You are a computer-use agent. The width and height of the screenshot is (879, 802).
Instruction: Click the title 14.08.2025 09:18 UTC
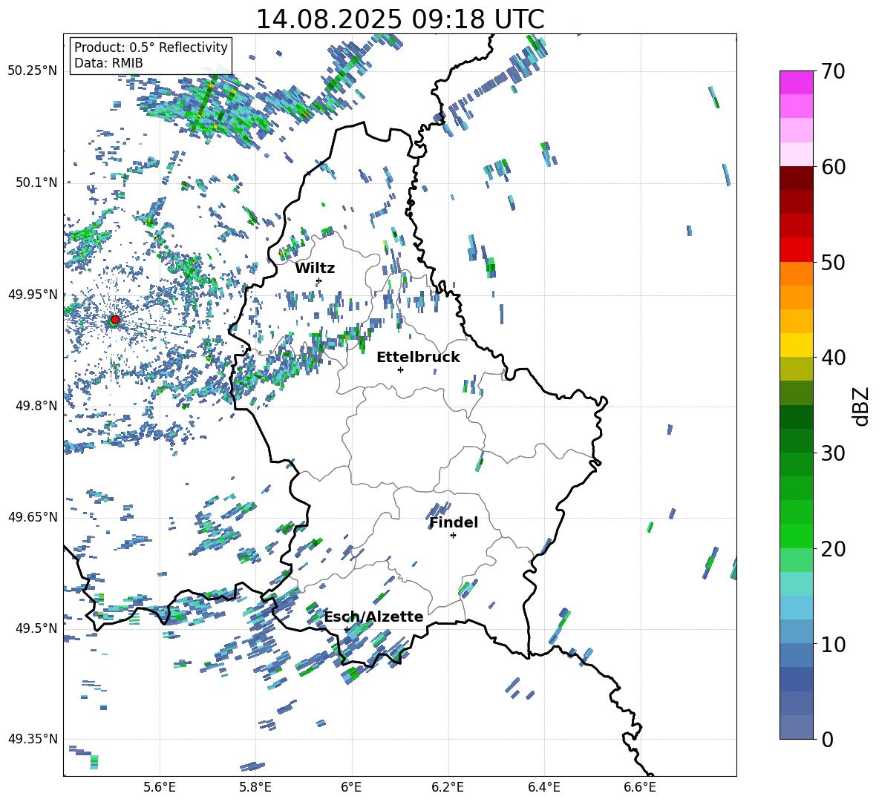coord(400,19)
